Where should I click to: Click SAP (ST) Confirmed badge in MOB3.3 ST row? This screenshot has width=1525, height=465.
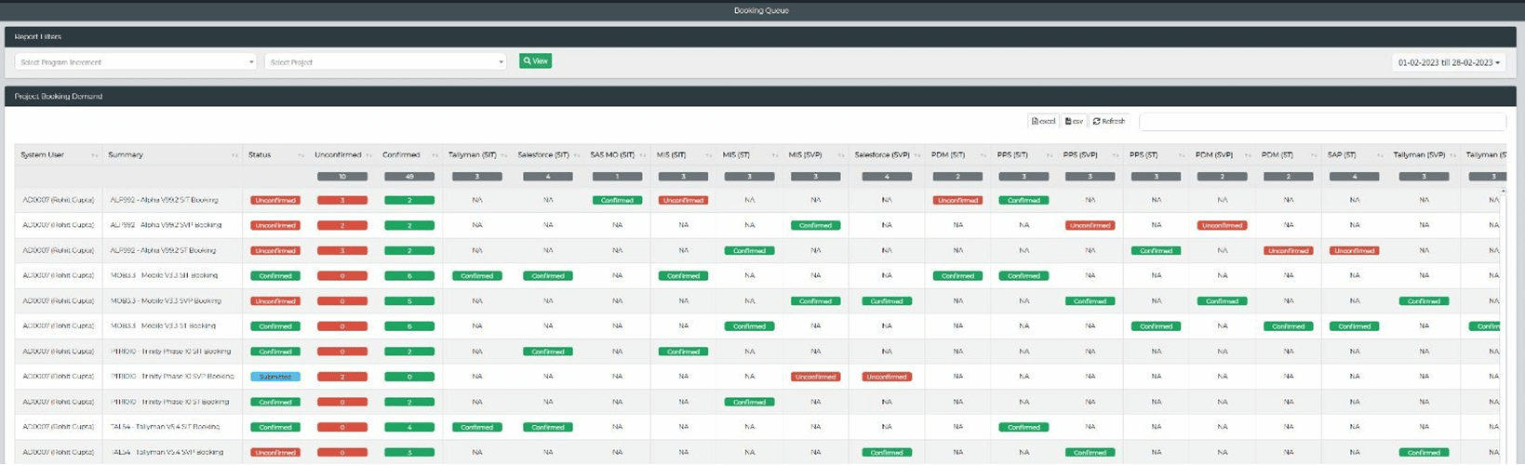pos(1354,326)
